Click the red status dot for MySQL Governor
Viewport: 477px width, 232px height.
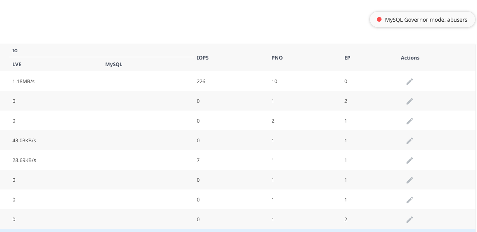point(379,20)
